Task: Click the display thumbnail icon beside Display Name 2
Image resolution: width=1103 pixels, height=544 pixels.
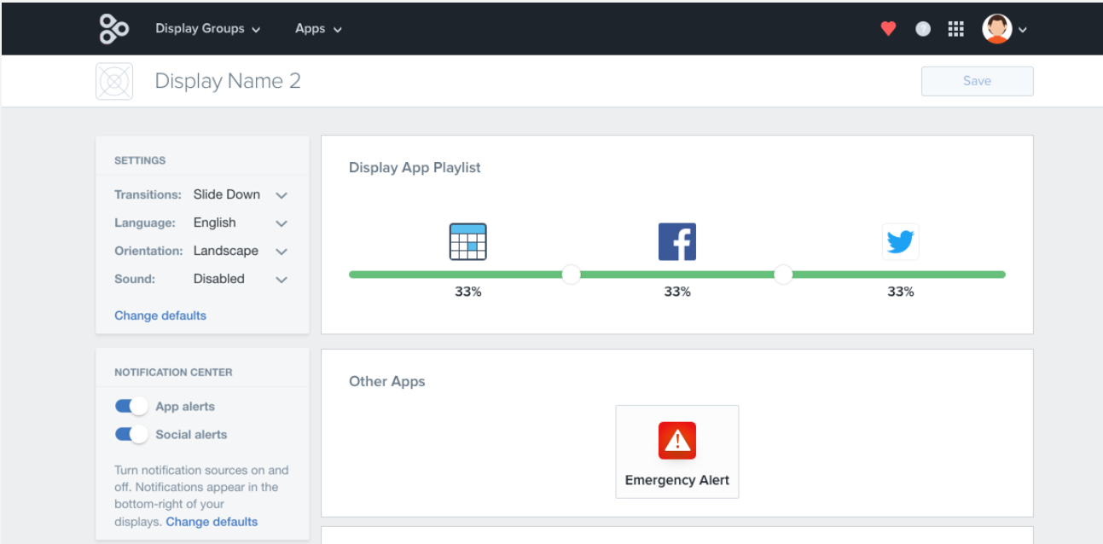Action: pyautogui.click(x=114, y=82)
